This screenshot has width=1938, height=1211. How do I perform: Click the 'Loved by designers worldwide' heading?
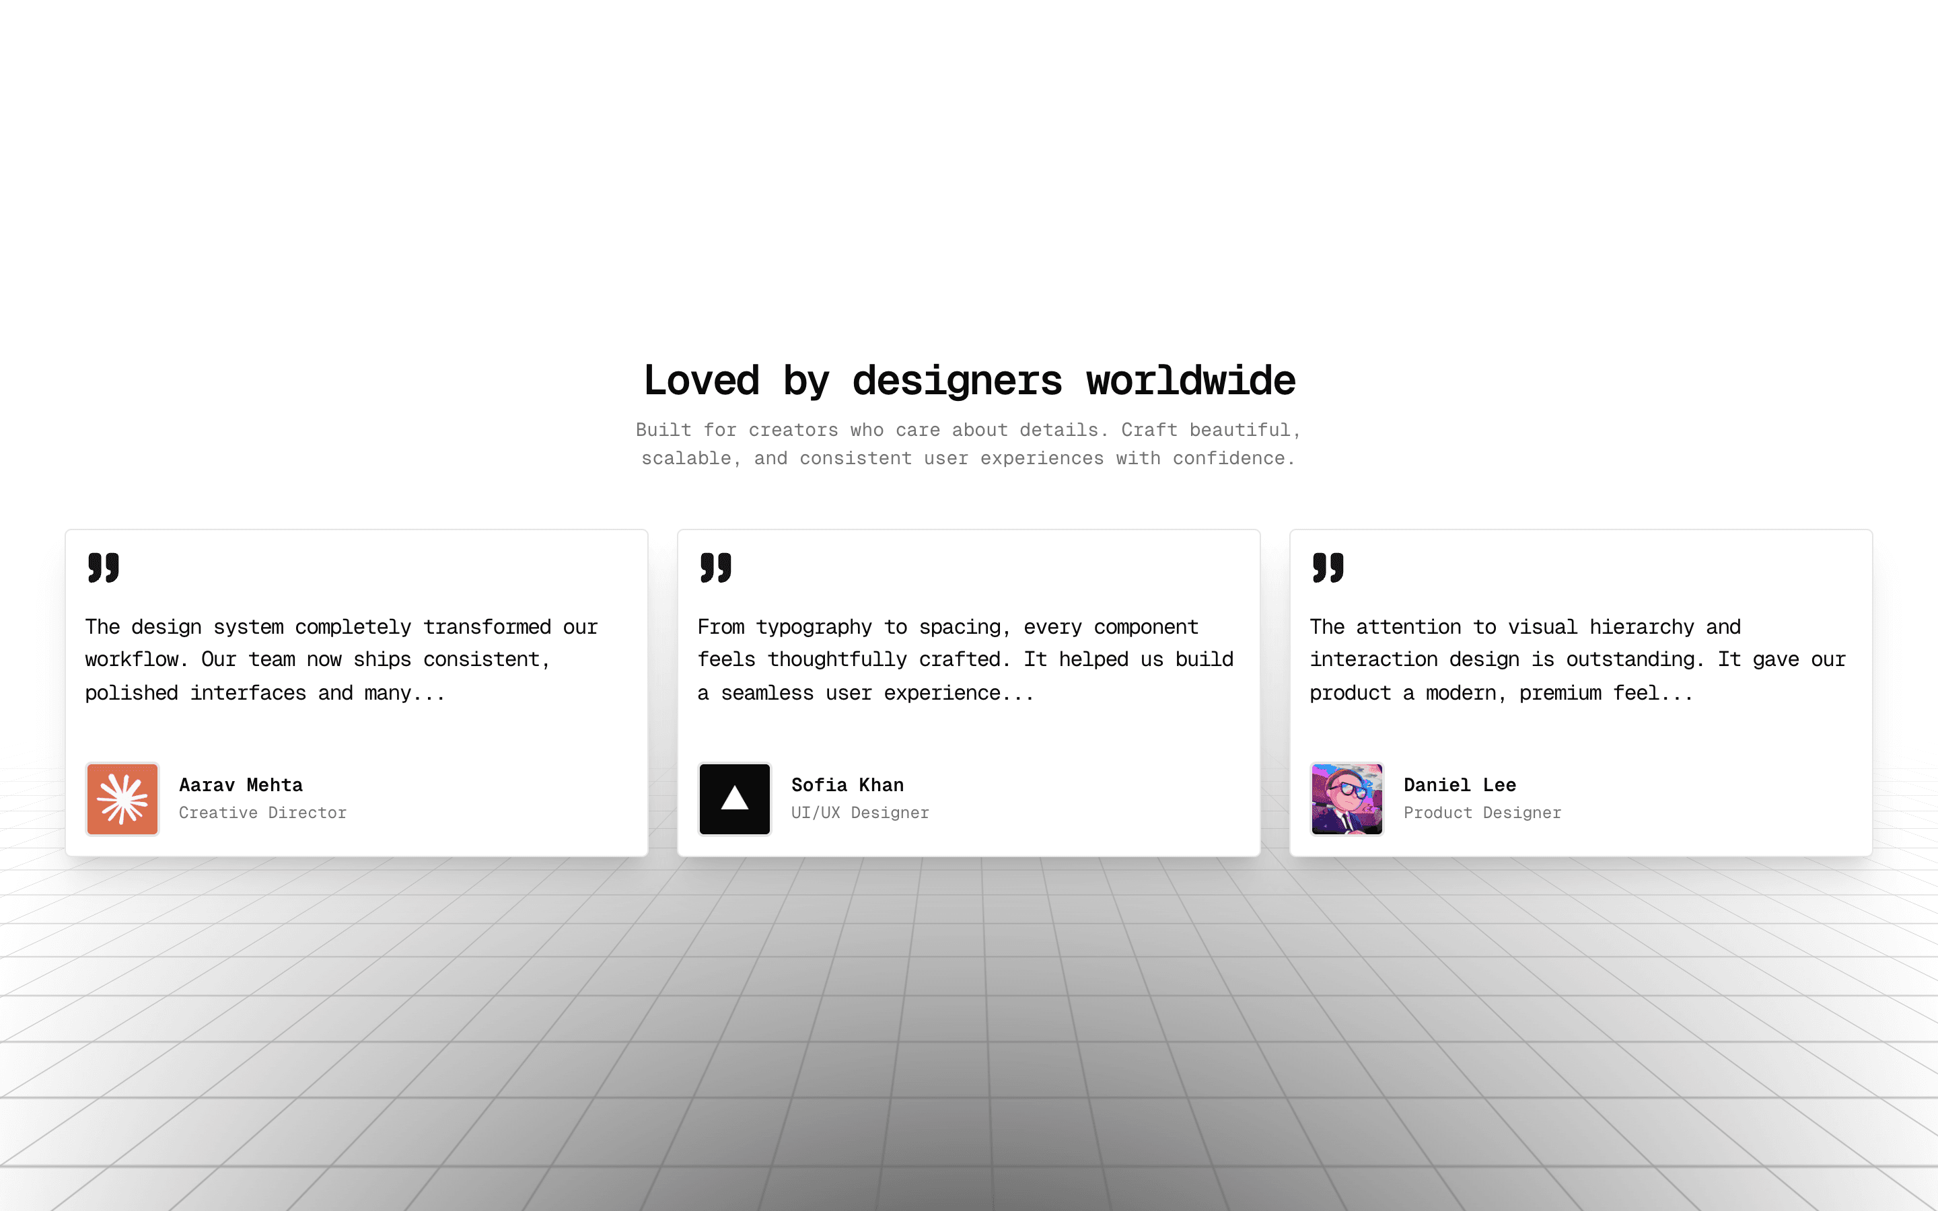coord(969,380)
